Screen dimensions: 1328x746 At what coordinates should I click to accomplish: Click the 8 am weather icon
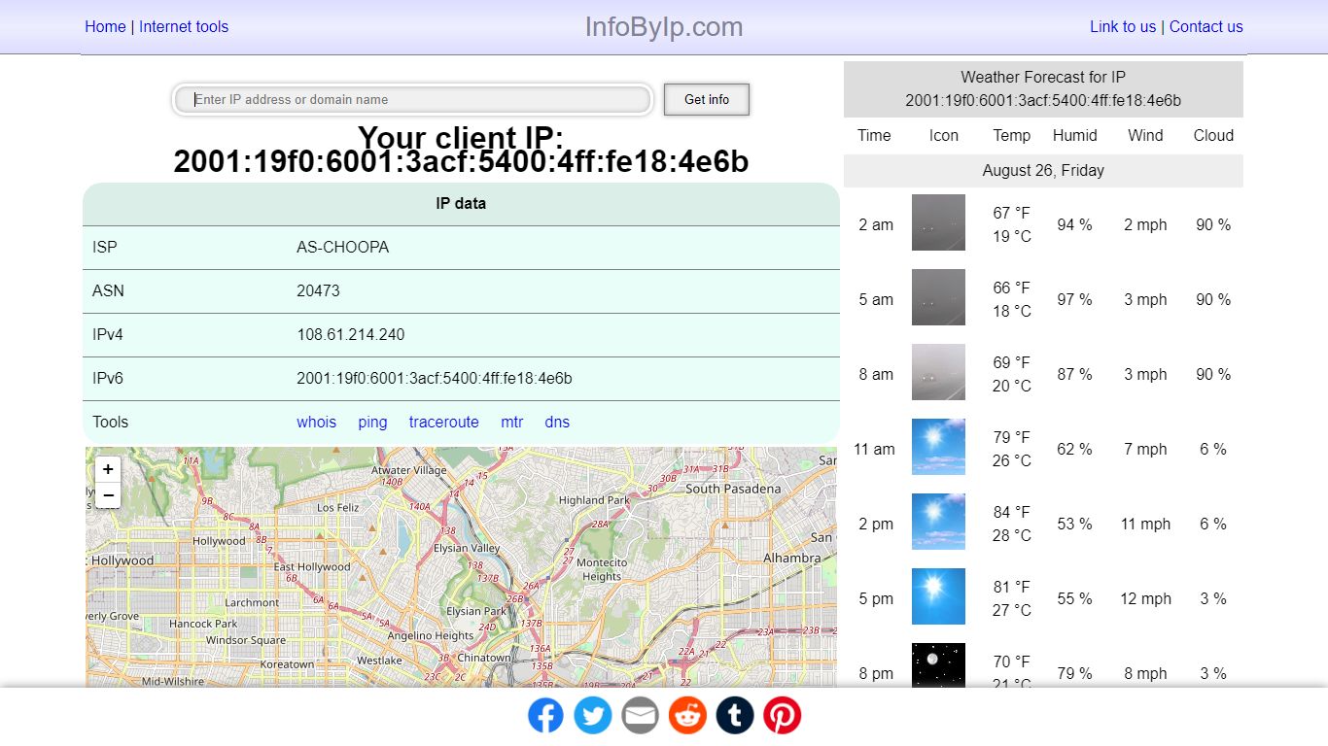[x=938, y=372]
